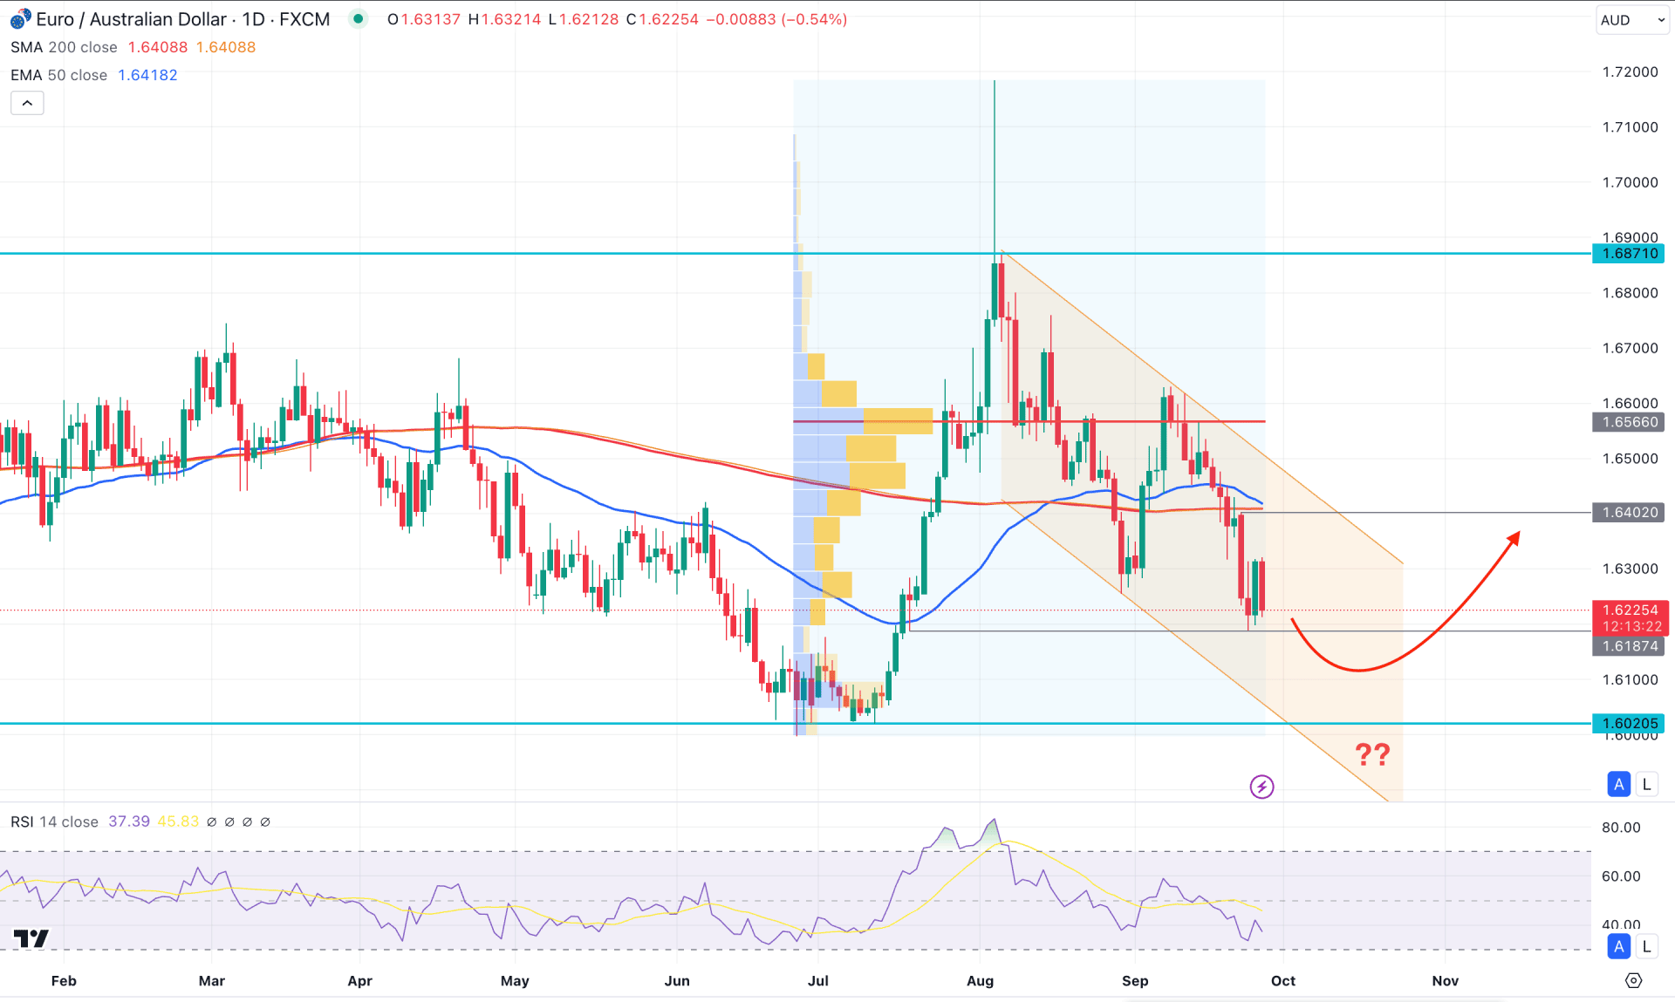This screenshot has width=1675, height=1002.
Task: Open the AUD currency dropdown
Action: 1632,19
